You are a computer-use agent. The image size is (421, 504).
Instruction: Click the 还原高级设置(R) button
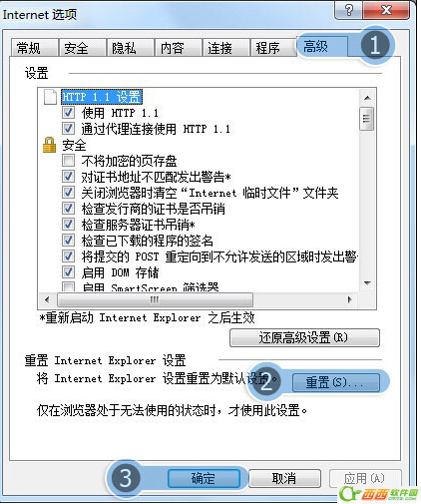click(x=304, y=337)
